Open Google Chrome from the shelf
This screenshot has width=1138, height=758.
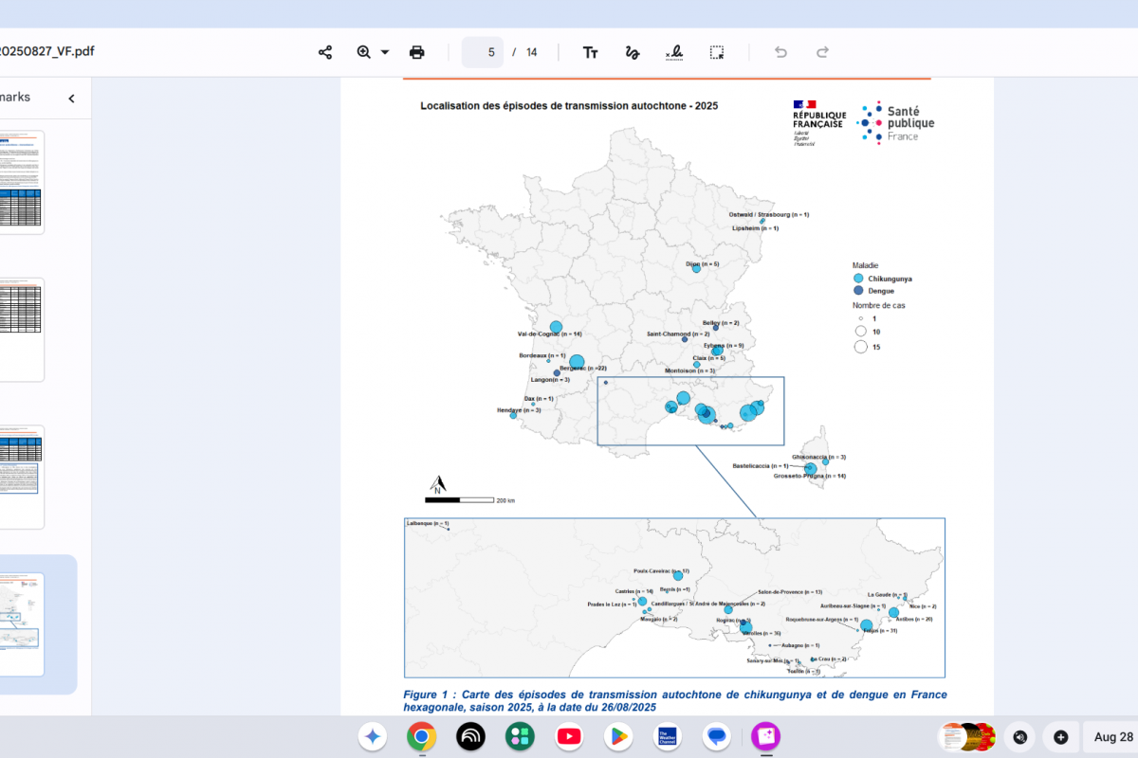pos(421,735)
